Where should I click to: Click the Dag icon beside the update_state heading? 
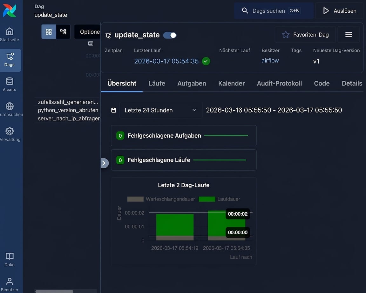[x=108, y=36]
